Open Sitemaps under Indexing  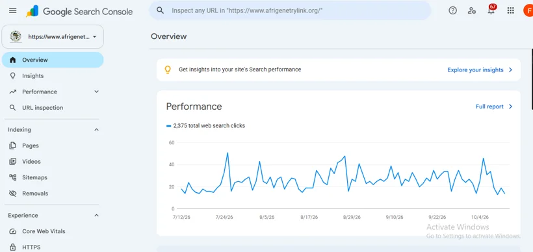click(53, 177)
